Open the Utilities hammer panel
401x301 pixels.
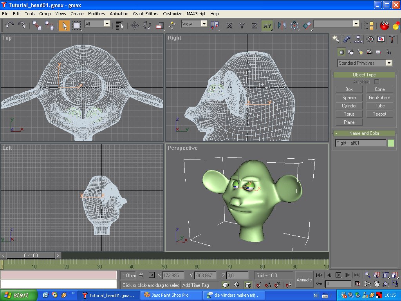[x=392, y=39]
